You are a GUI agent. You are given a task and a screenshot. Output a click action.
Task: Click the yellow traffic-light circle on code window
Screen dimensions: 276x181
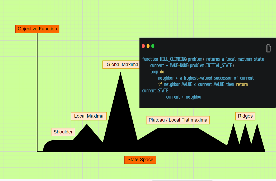[148, 46]
